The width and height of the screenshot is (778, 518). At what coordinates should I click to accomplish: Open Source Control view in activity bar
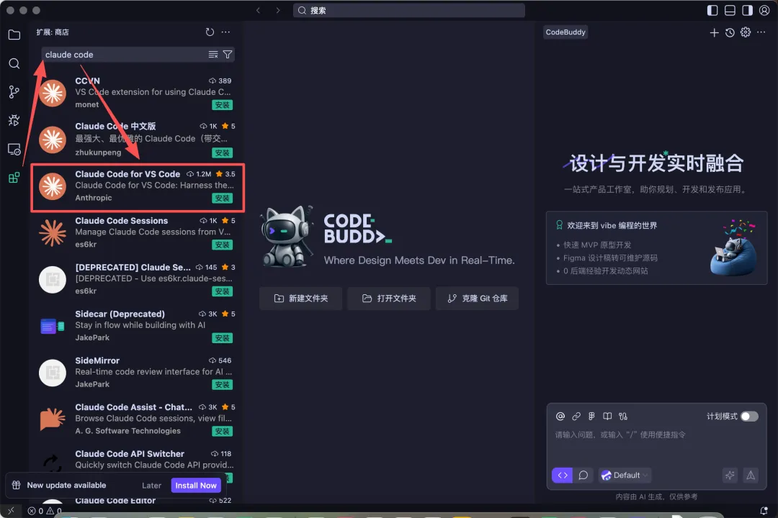coord(14,91)
